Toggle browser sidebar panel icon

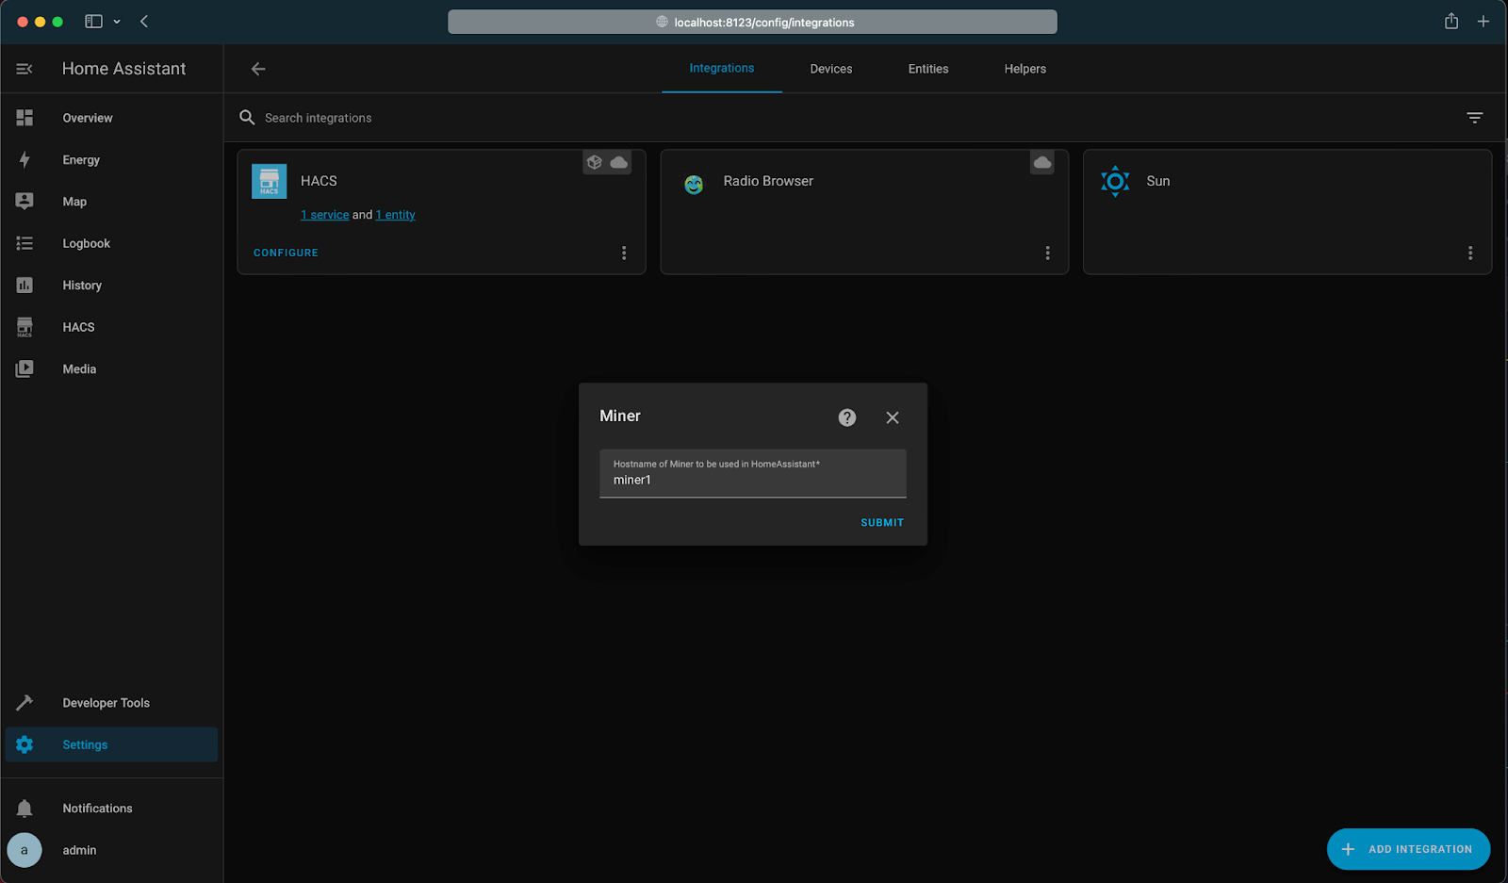pyautogui.click(x=93, y=22)
